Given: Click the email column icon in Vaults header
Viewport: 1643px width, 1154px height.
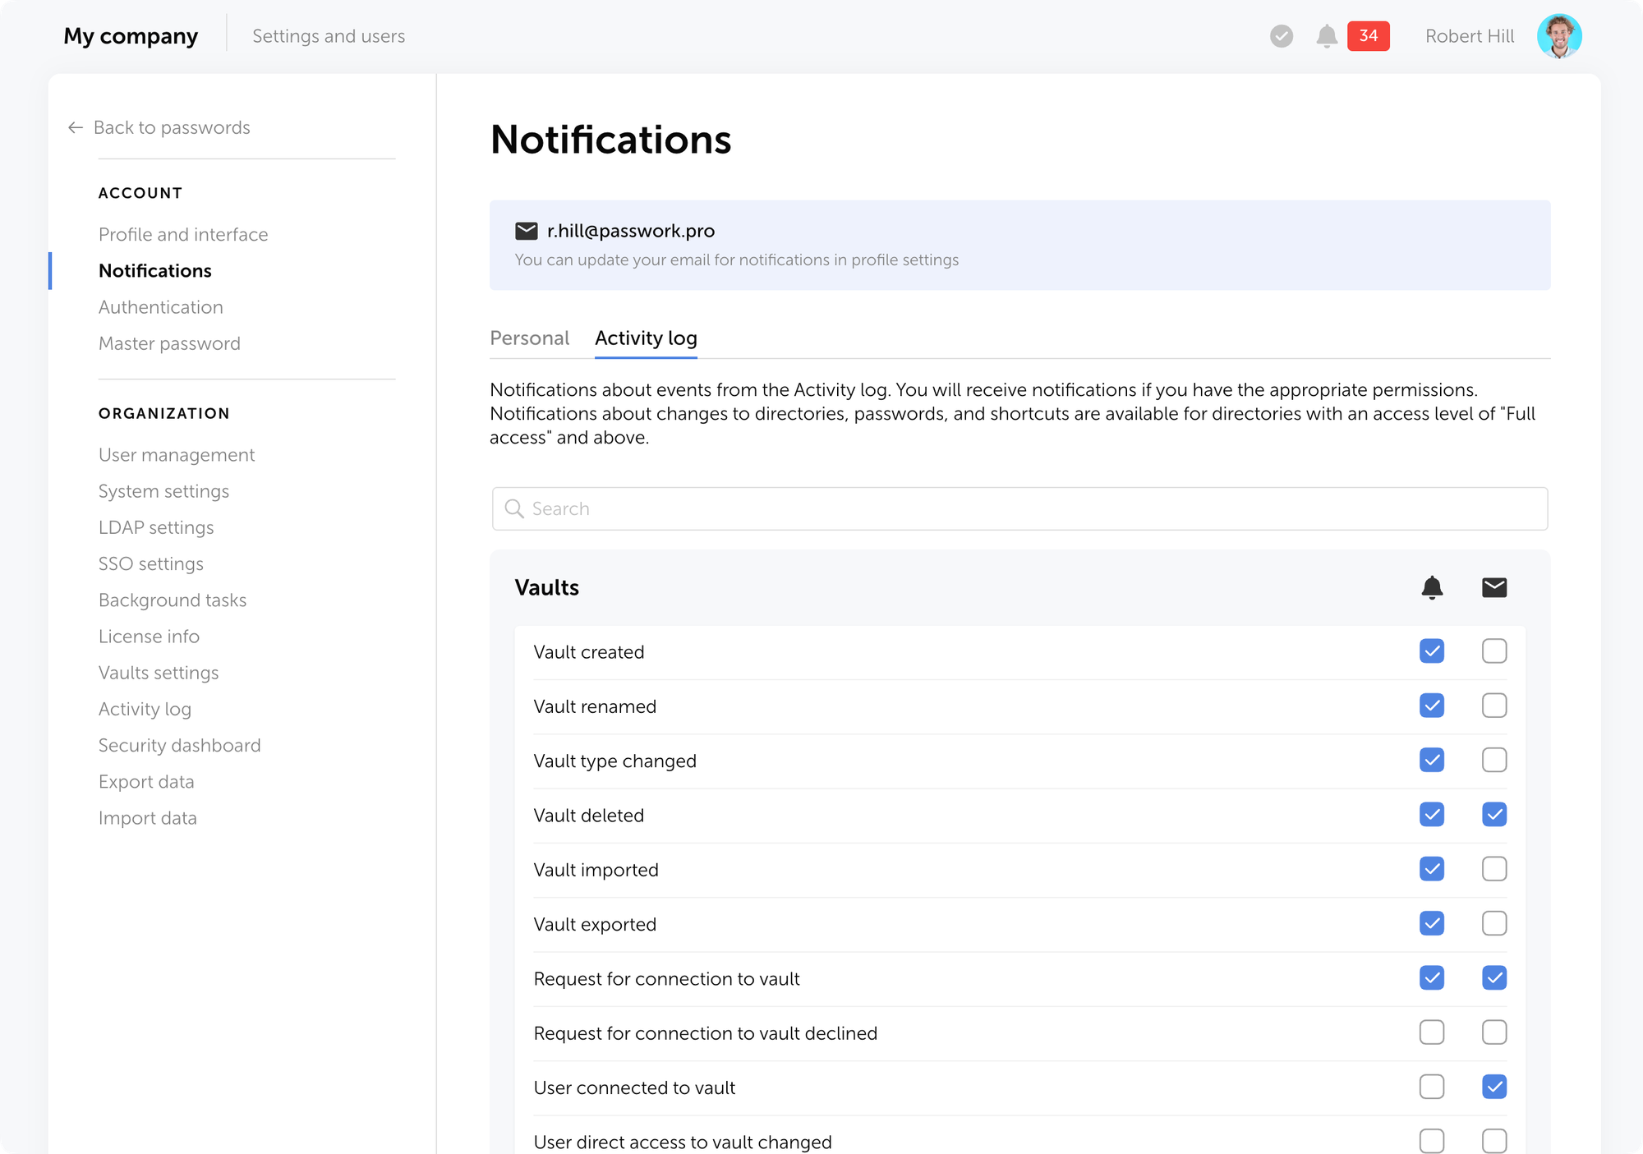Looking at the screenshot, I should point(1493,587).
